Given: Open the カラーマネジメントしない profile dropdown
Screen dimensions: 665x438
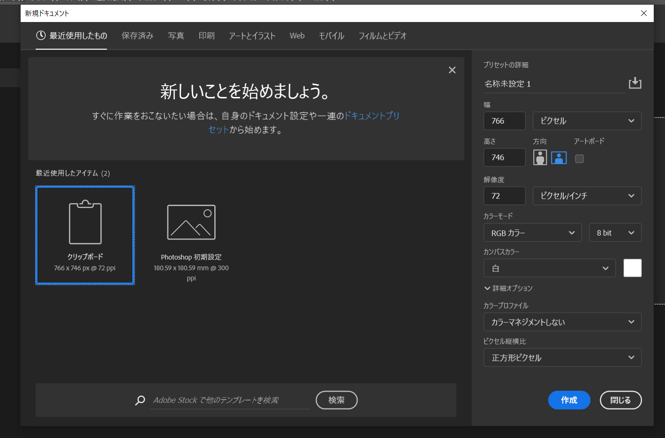Looking at the screenshot, I should coord(562,322).
